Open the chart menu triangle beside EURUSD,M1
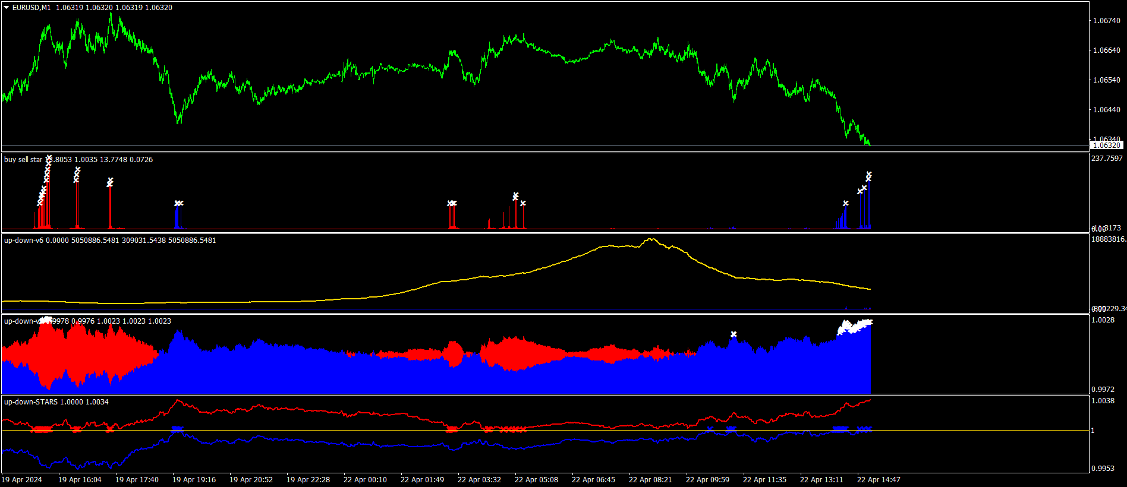The width and height of the screenshot is (1127, 487). (7, 8)
